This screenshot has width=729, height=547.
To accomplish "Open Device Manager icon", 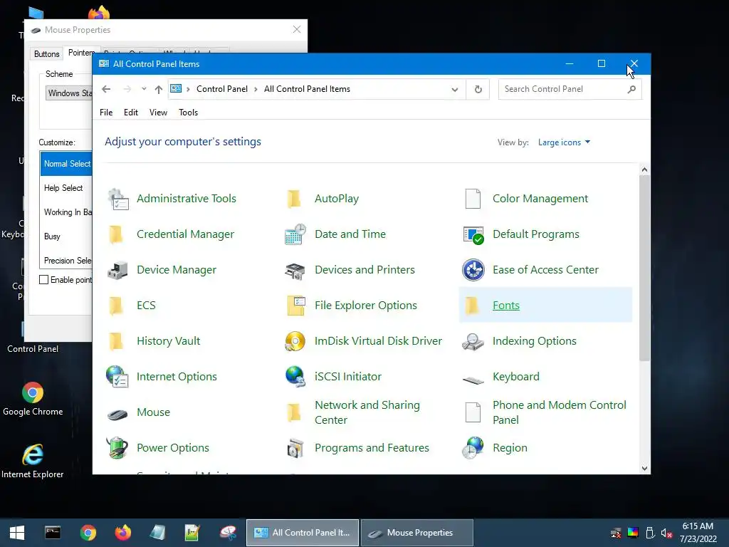I will click(117, 270).
